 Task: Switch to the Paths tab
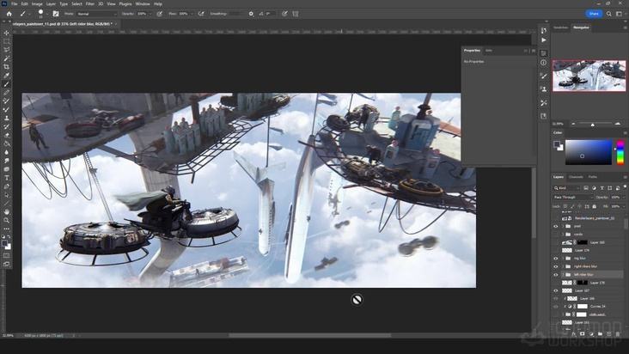pos(593,177)
